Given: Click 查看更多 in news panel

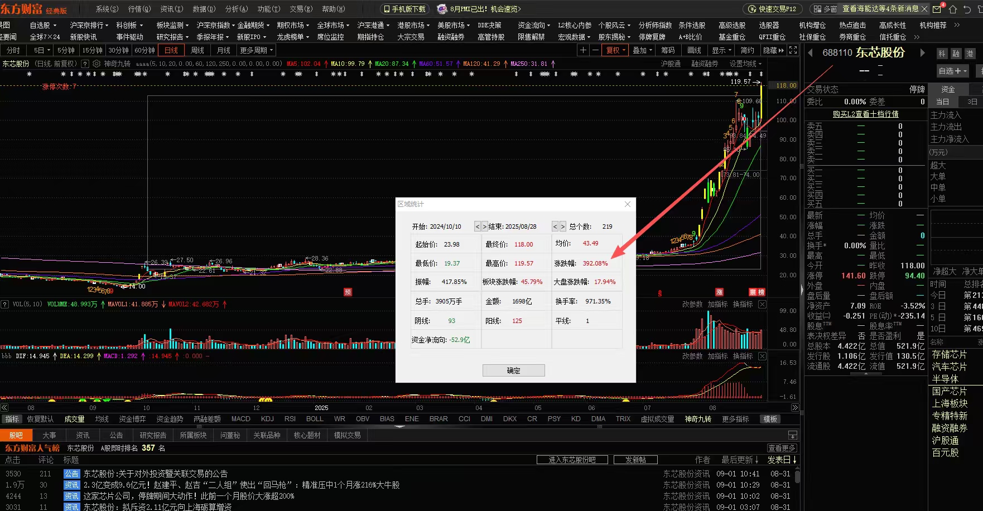Looking at the screenshot, I should (x=782, y=448).
